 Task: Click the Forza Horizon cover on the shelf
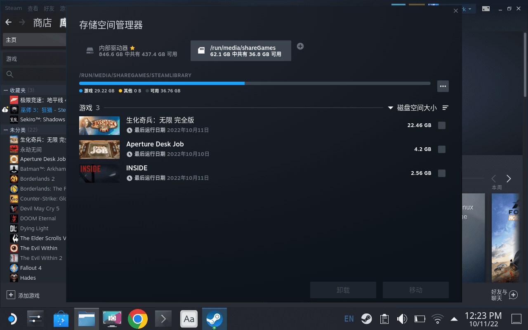(505, 238)
